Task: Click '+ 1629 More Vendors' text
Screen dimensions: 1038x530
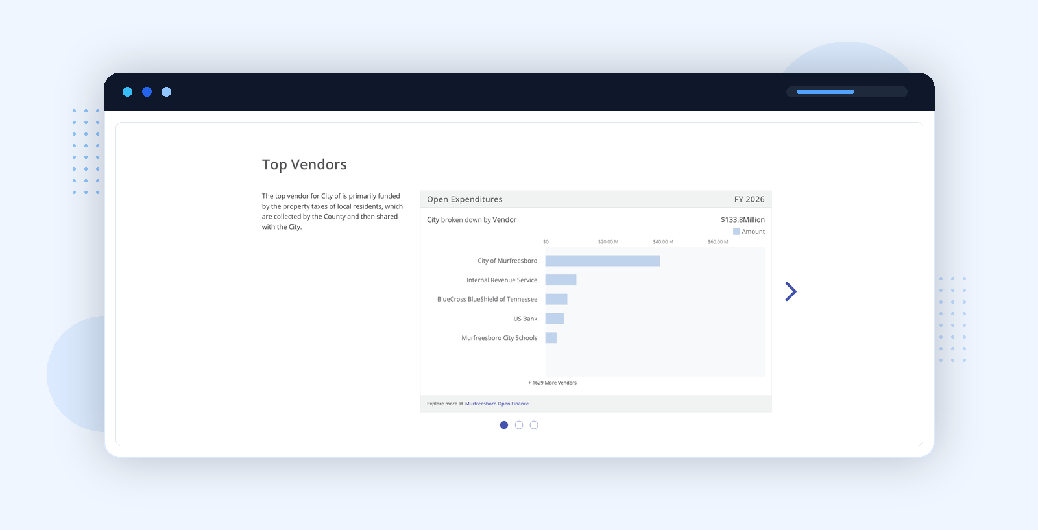Action: click(552, 383)
